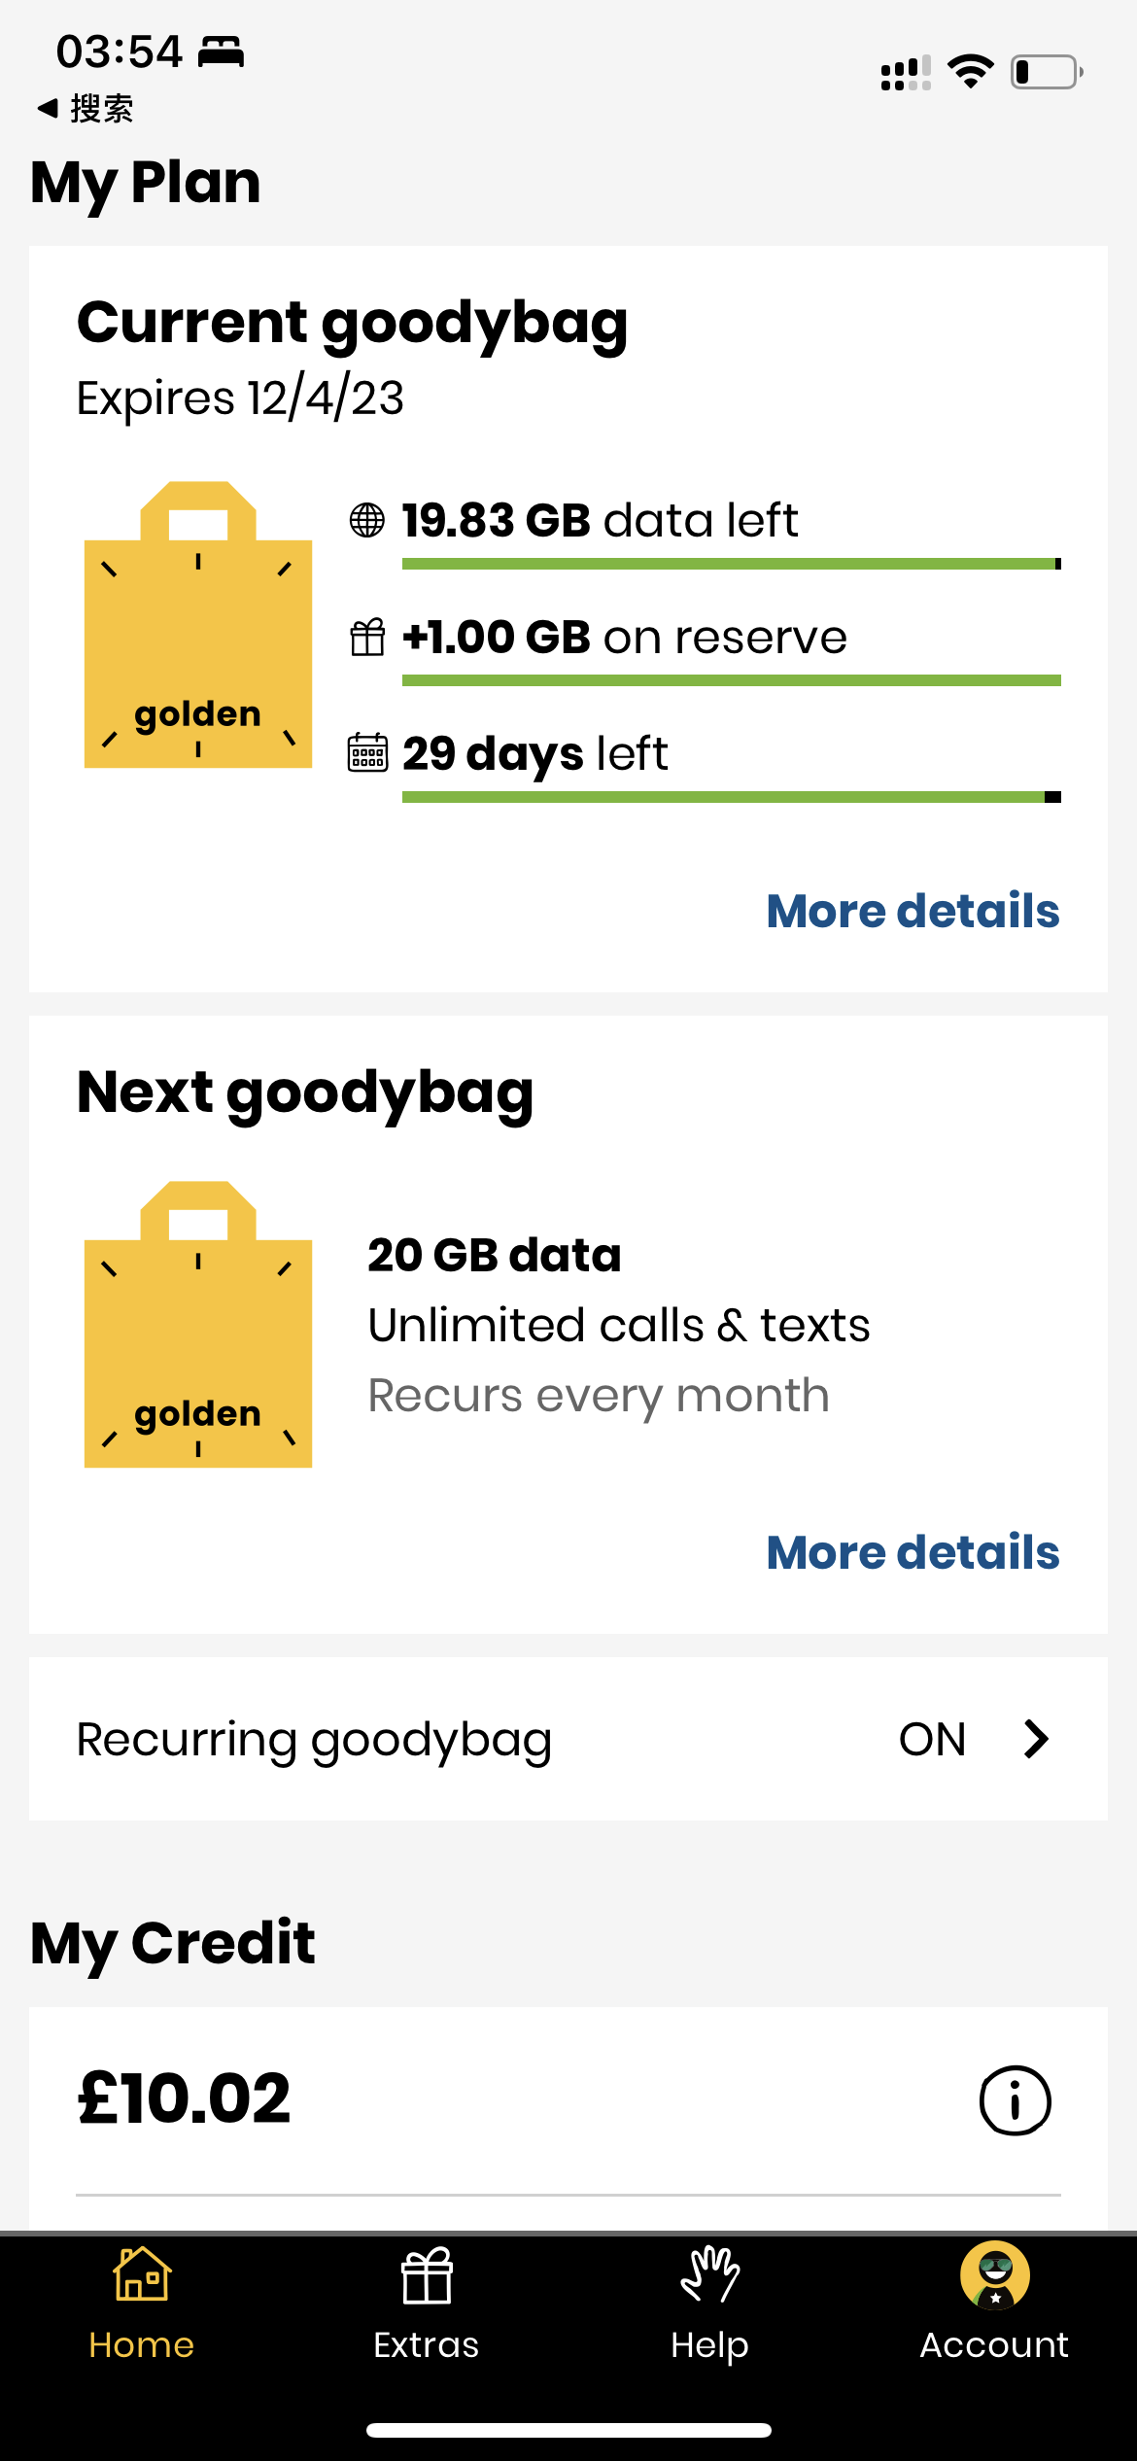Tap the Help hand icon
Image resolution: width=1137 pixels, height=2461 pixels.
tap(709, 2274)
